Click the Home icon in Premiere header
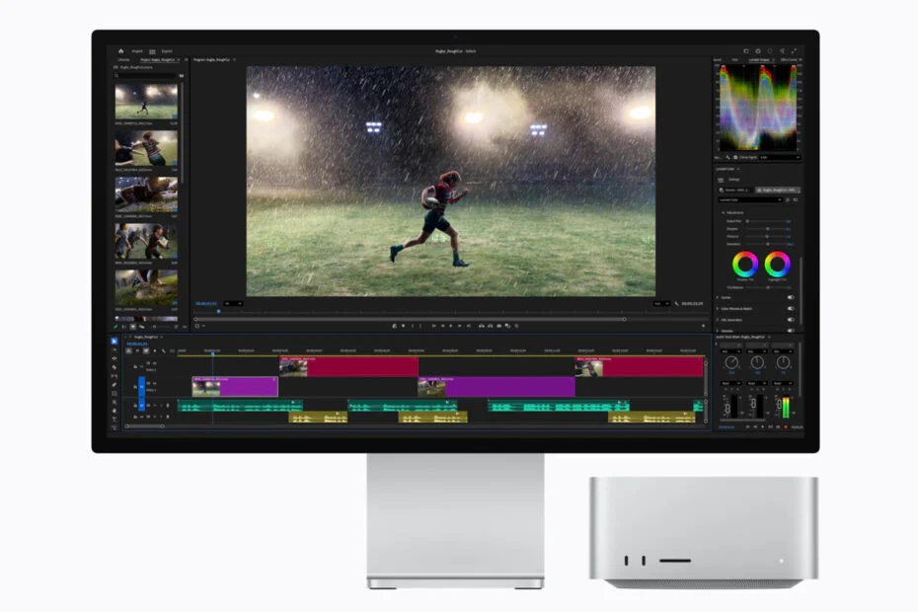This screenshot has width=918, height=612. coord(121,51)
